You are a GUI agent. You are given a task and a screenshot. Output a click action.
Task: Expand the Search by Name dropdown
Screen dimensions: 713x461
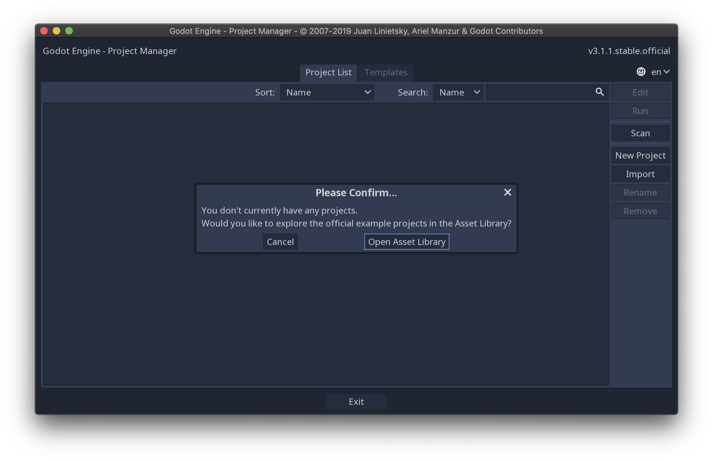click(457, 92)
